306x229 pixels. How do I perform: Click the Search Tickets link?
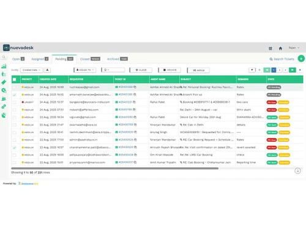[282, 59]
